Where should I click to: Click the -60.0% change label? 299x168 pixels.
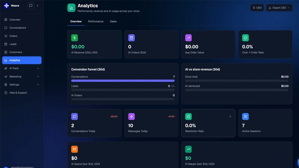point(114,116)
